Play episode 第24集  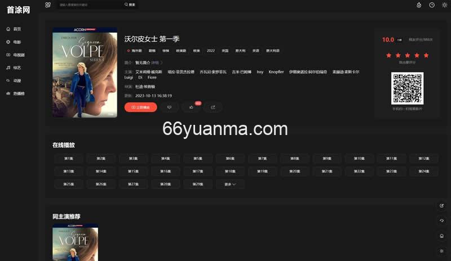(424, 172)
